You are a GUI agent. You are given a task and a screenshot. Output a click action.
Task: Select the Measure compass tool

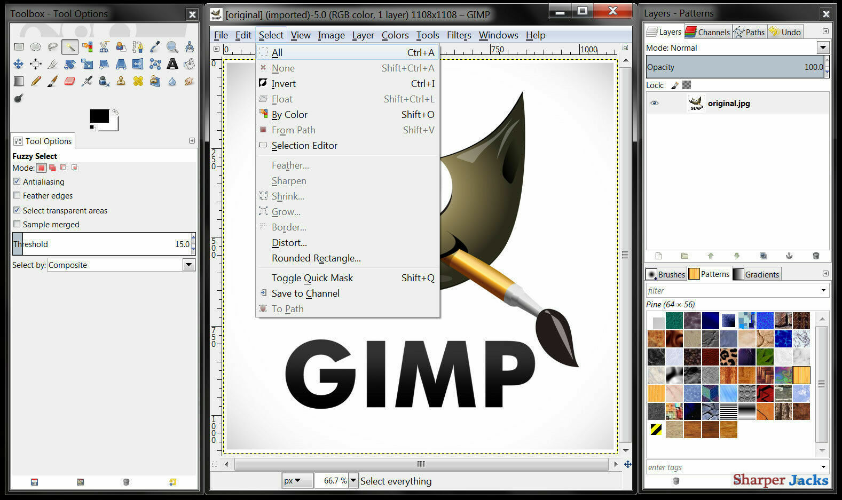click(189, 47)
